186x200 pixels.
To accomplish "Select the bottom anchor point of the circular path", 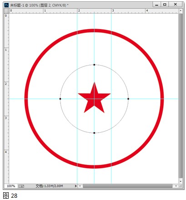I will coord(94,133).
